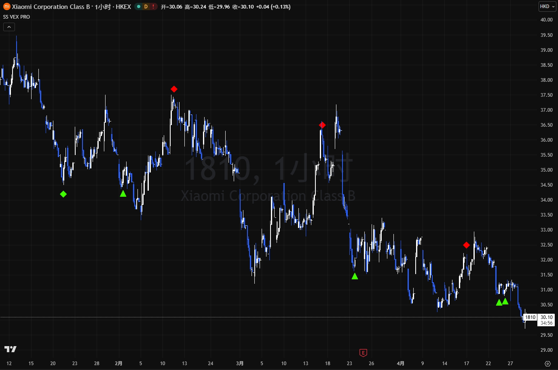Viewport: 558px width, 370px height.
Task: Click the 20 date label on the time axis
Action: point(53,364)
